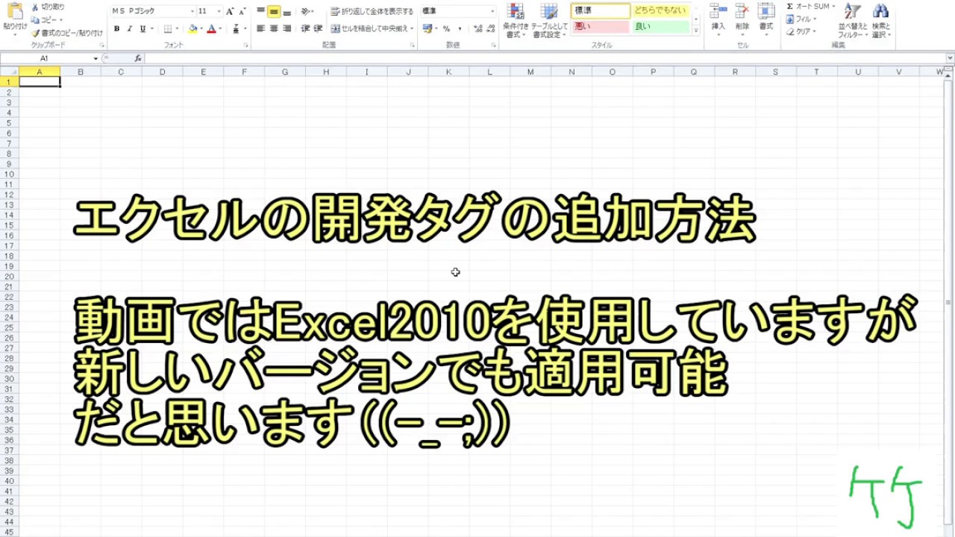Toggle Italic formatting
Viewport: 955px width, 537px height.
click(x=129, y=28)
